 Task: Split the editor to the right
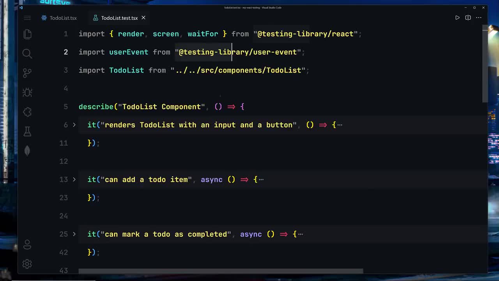tap(468, 18)
